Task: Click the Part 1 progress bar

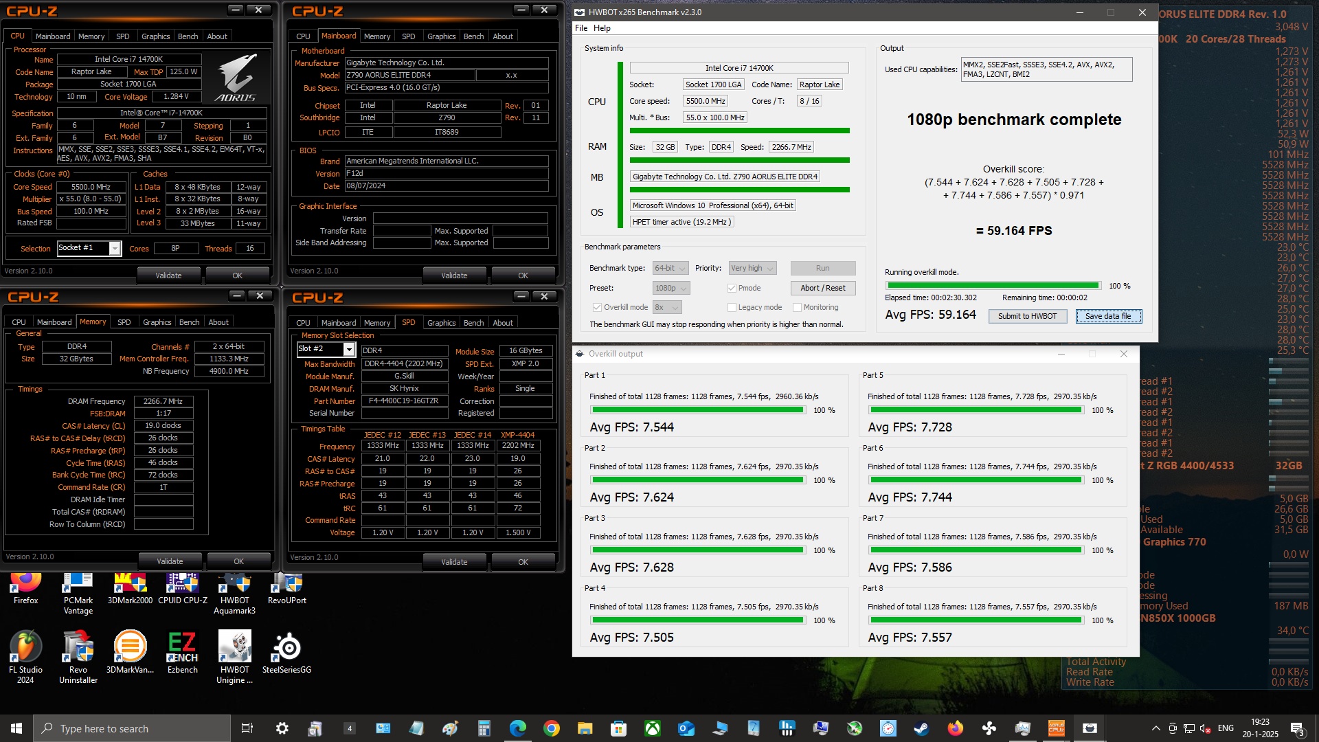Action: click(698, 410)
